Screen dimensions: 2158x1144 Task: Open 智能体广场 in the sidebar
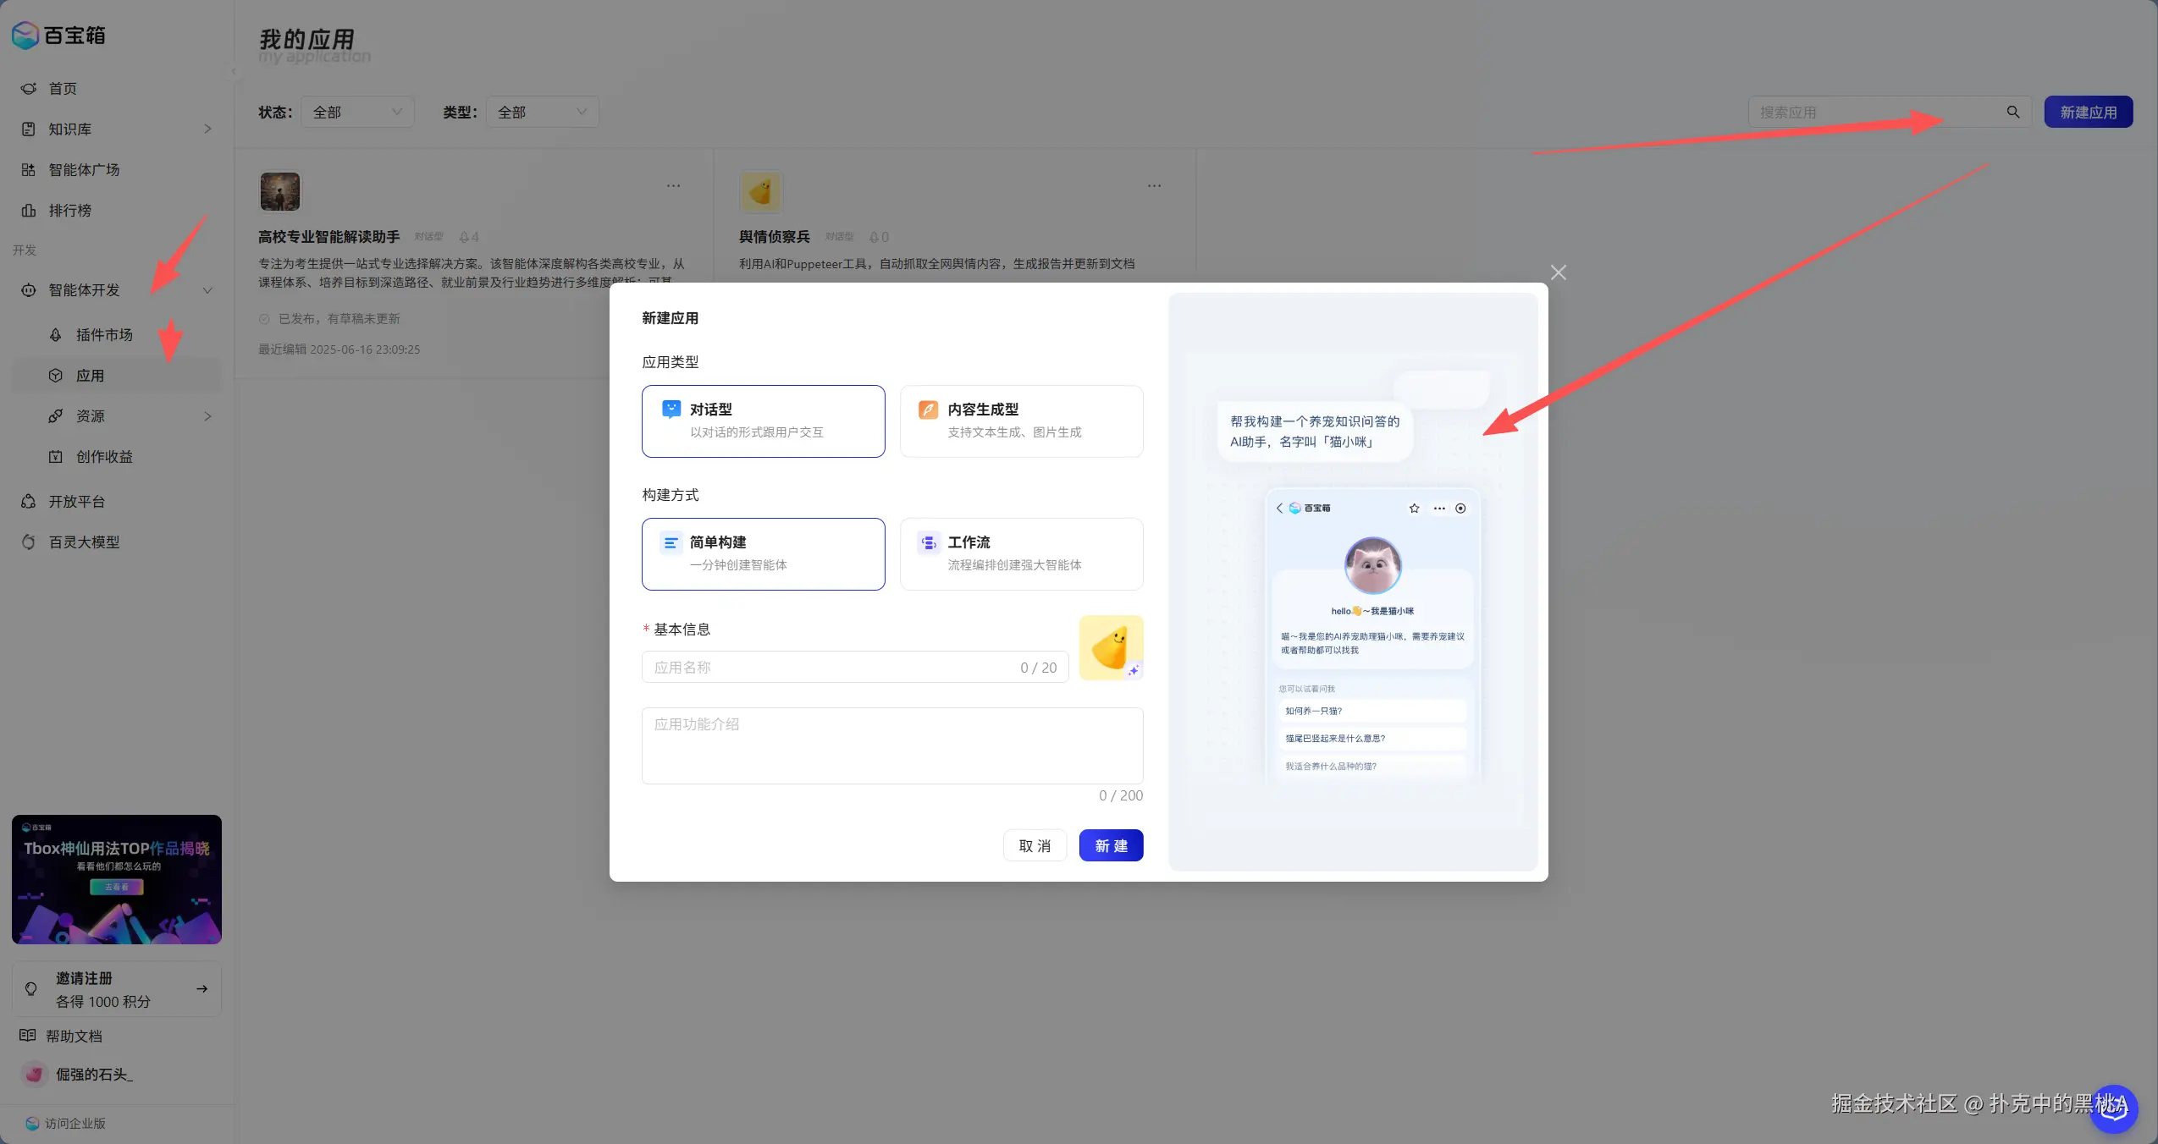[83, 170]
